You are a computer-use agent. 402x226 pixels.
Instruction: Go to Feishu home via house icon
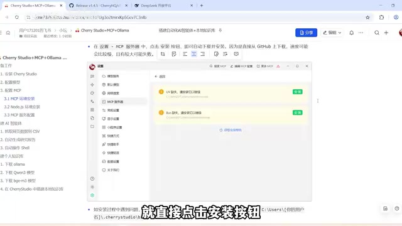[x=8, y=33]
